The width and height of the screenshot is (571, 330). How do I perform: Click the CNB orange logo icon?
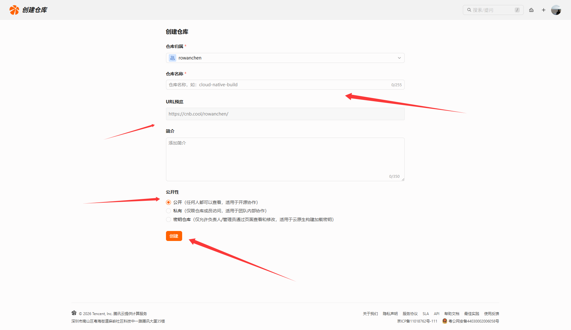[x=14, y=10]
